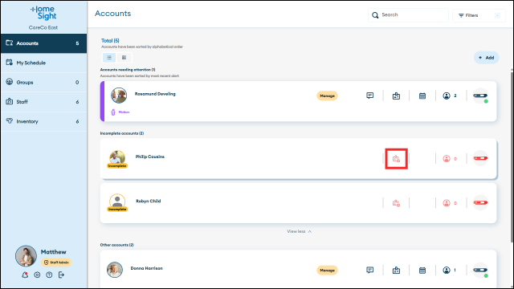Click Matthew's profile picture

pyautogui.click(x=26, y=256)
